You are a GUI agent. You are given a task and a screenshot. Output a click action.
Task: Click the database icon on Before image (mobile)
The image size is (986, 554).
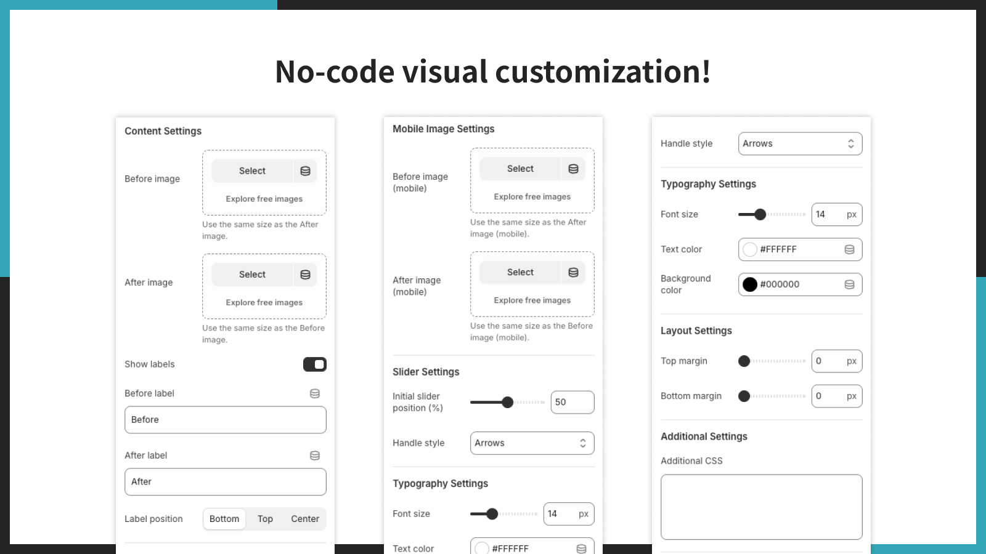click(x=573, y=168)
